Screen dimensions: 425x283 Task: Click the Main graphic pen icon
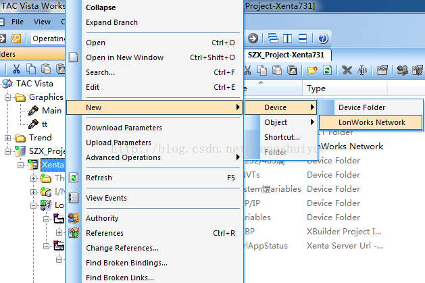point(33,111)
